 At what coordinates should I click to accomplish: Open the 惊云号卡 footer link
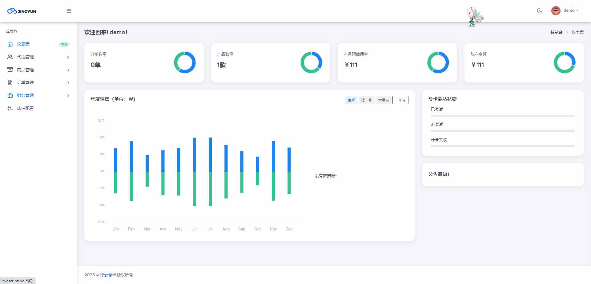pos(108,275)
